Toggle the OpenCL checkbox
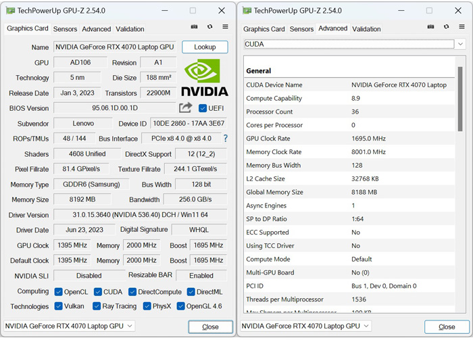473x340 pixels. pyautogui.click(x=58, y=292)
